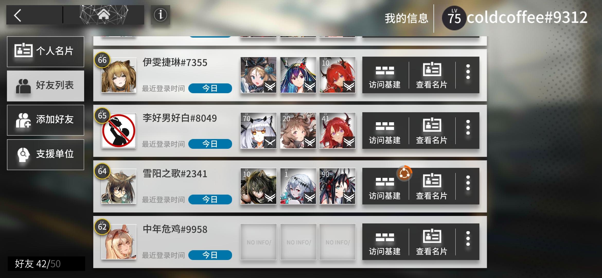Visit base of 伊雯捷琳#7355
This screenshot has width=602, height=278.
(385, 75)
